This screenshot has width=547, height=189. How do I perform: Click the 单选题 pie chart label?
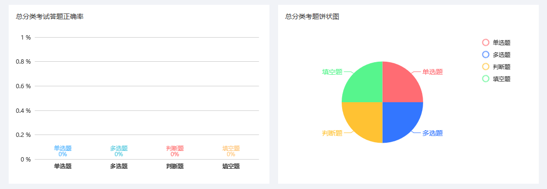(433, 72)
